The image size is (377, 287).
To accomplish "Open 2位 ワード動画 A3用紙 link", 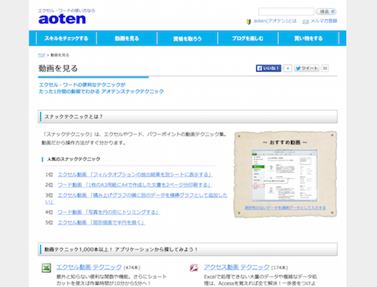I will click(135, 185).
